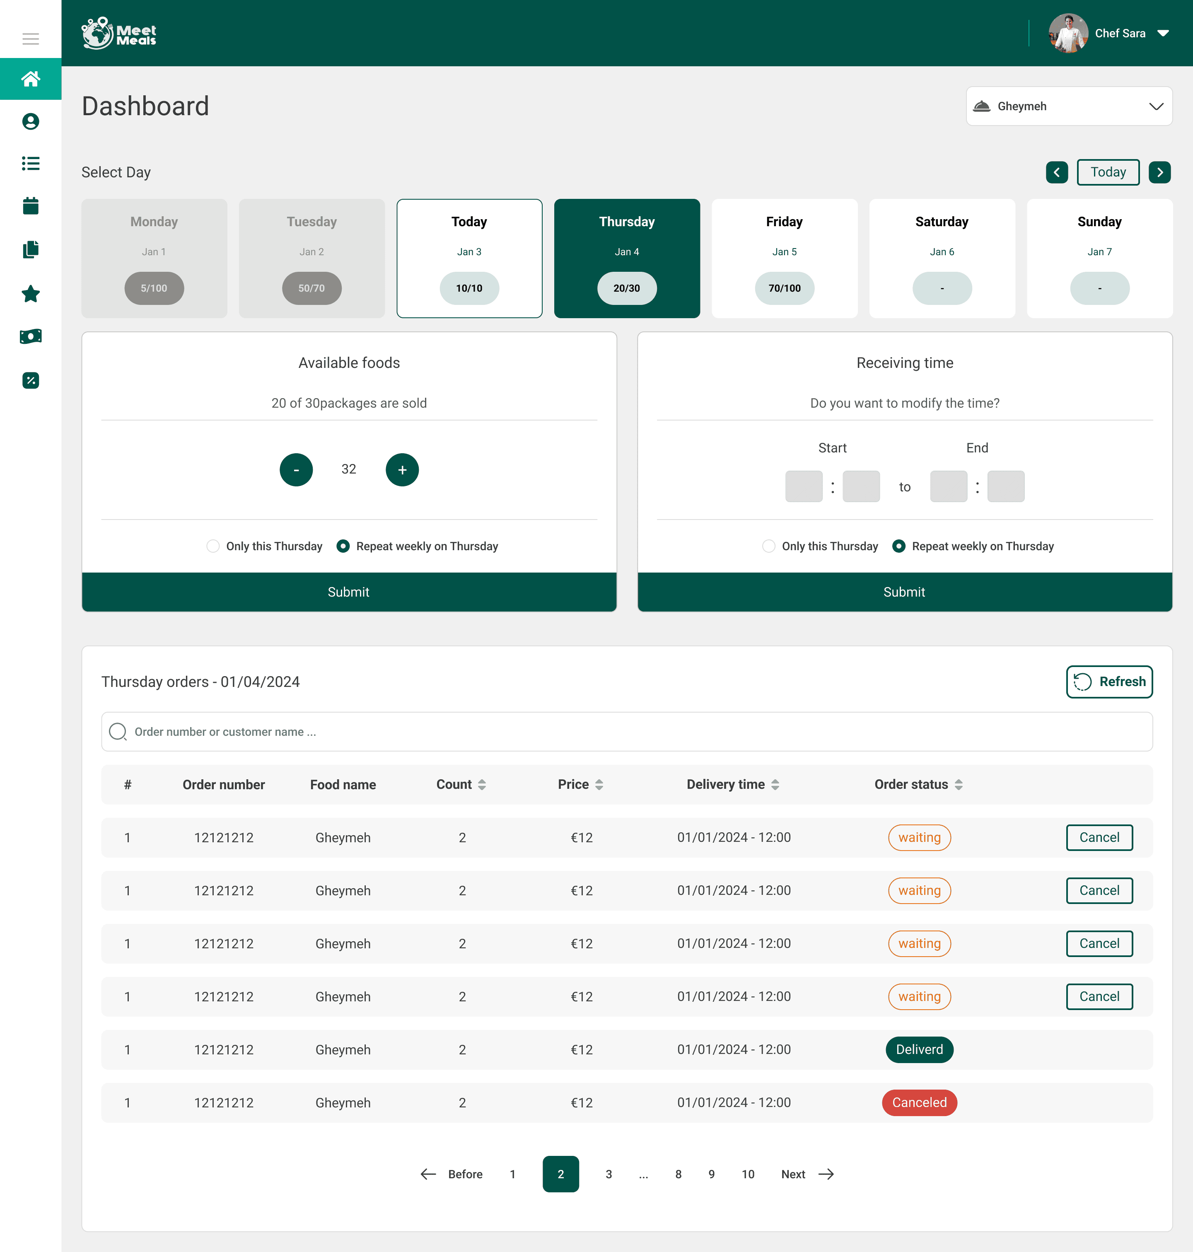
Task: Click the start hour time box
Action: click(804, 486)
